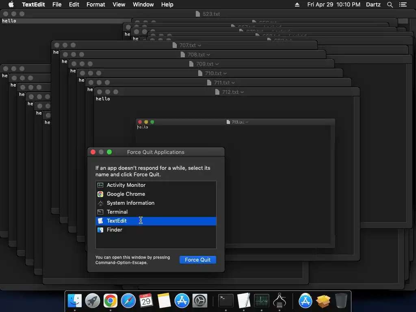The width and height of the screenshot is (416, 312).
Task: Click the eject icon in menu bar
Action: (x=297, y=4)
